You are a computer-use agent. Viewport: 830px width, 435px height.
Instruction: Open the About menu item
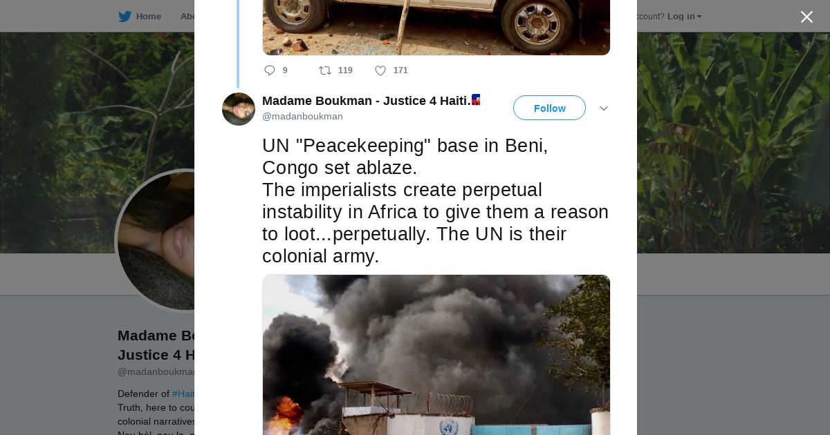tap(187, 17)
